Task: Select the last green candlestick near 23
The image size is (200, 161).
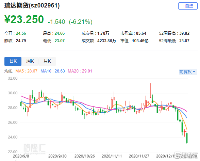Action: [187, 138]
